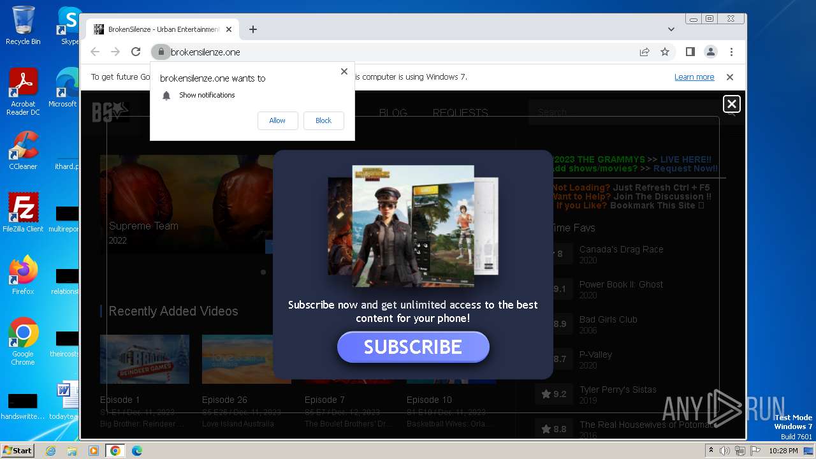Open Recycle Bin on the desktop
Viewport: 816px width, 459px height.
[x=23, y=26]
